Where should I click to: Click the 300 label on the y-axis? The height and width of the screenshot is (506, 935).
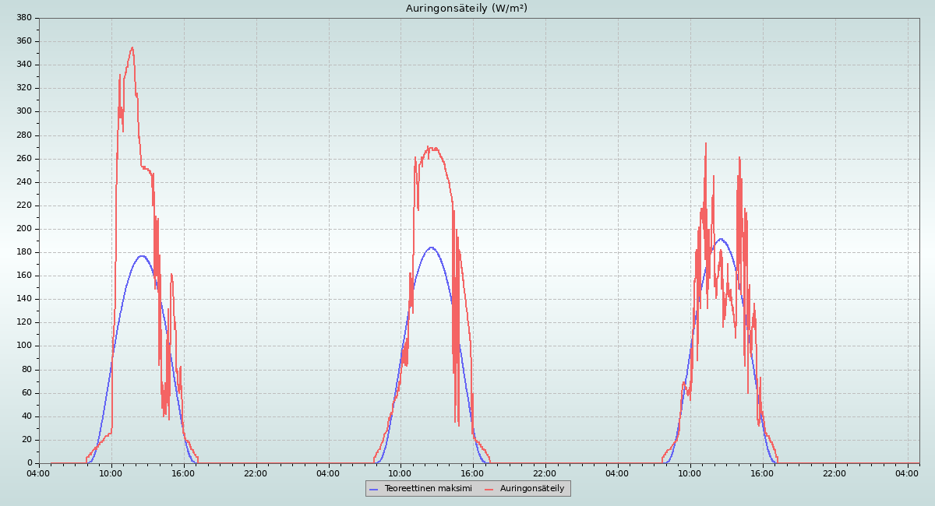23,111
